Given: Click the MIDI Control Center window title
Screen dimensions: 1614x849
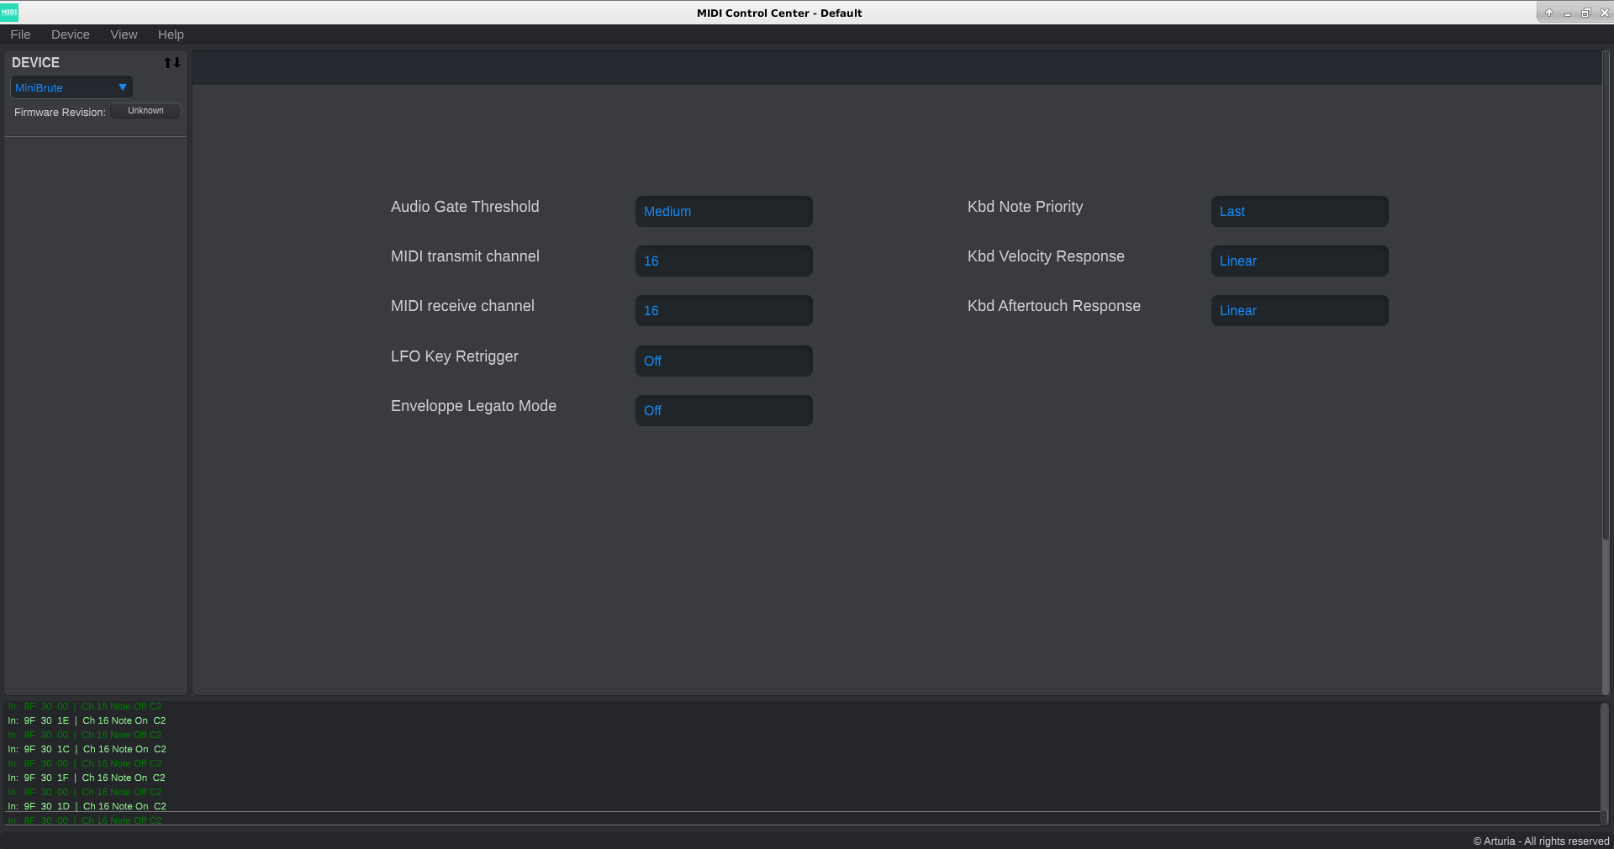Looking at the screenshot, I should coord(779,13).
